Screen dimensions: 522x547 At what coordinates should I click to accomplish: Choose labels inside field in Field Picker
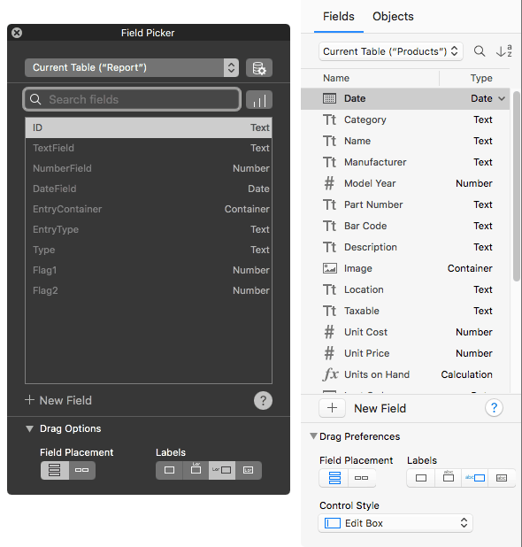pos(249,470)
